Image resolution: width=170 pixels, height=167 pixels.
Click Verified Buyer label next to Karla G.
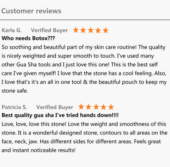[x=49, y=30]
